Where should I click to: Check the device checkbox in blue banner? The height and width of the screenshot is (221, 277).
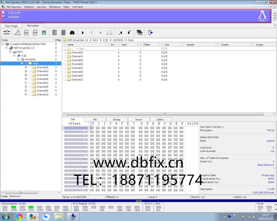pos(3,12)
